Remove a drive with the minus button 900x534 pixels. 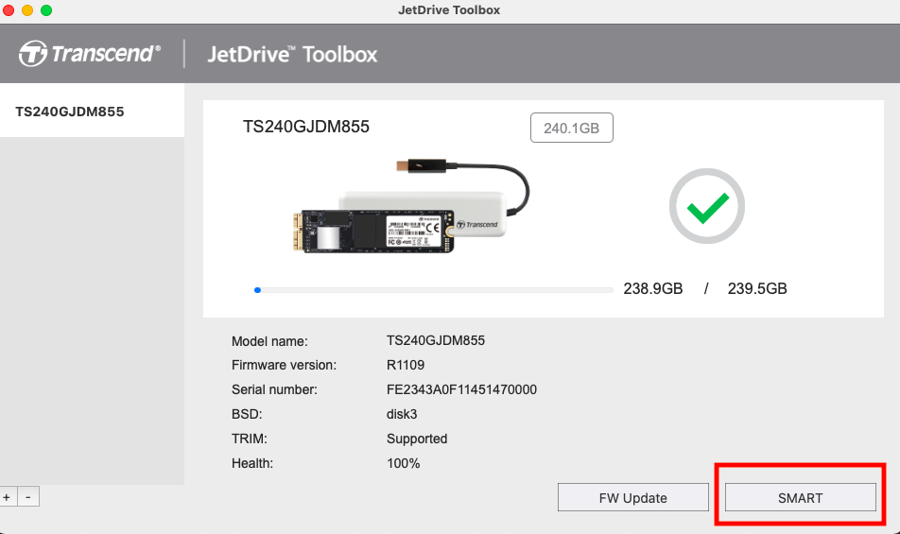[x=28, y=497]
